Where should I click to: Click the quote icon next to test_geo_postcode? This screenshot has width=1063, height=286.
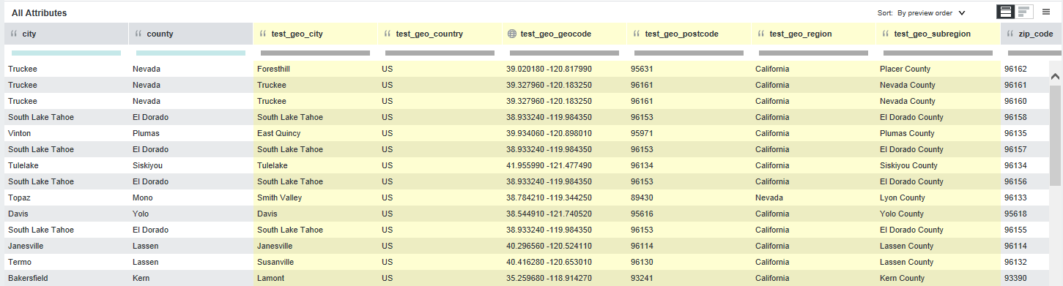coord(637,34)
